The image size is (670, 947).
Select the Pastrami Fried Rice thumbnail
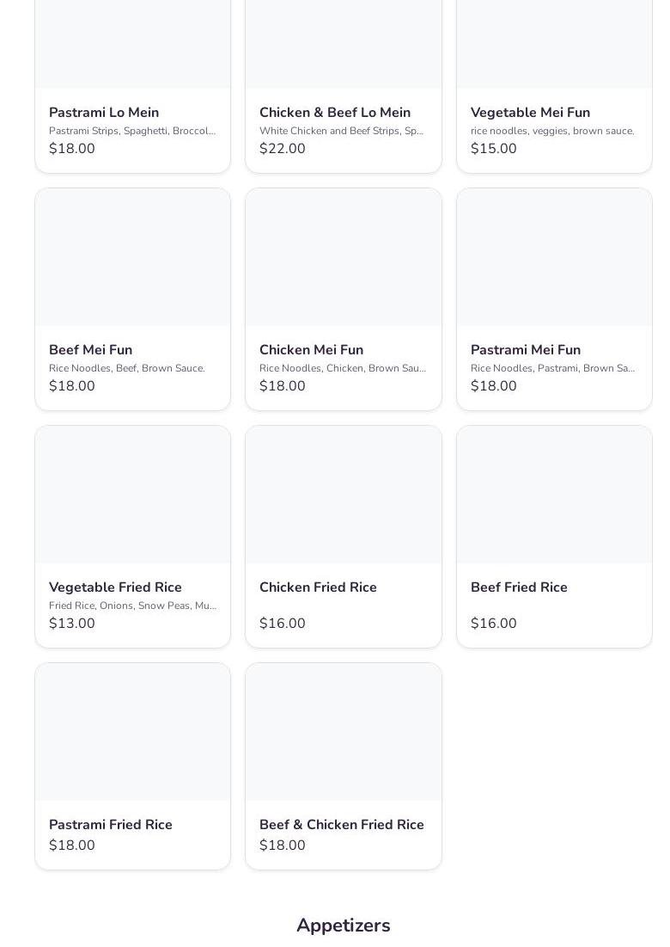(x=132, y=732)
